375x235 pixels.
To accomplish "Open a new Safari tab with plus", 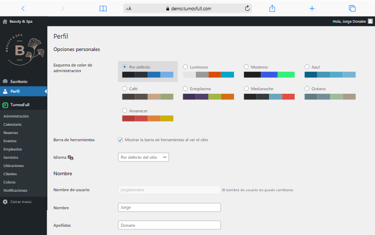I will (312, 8).
